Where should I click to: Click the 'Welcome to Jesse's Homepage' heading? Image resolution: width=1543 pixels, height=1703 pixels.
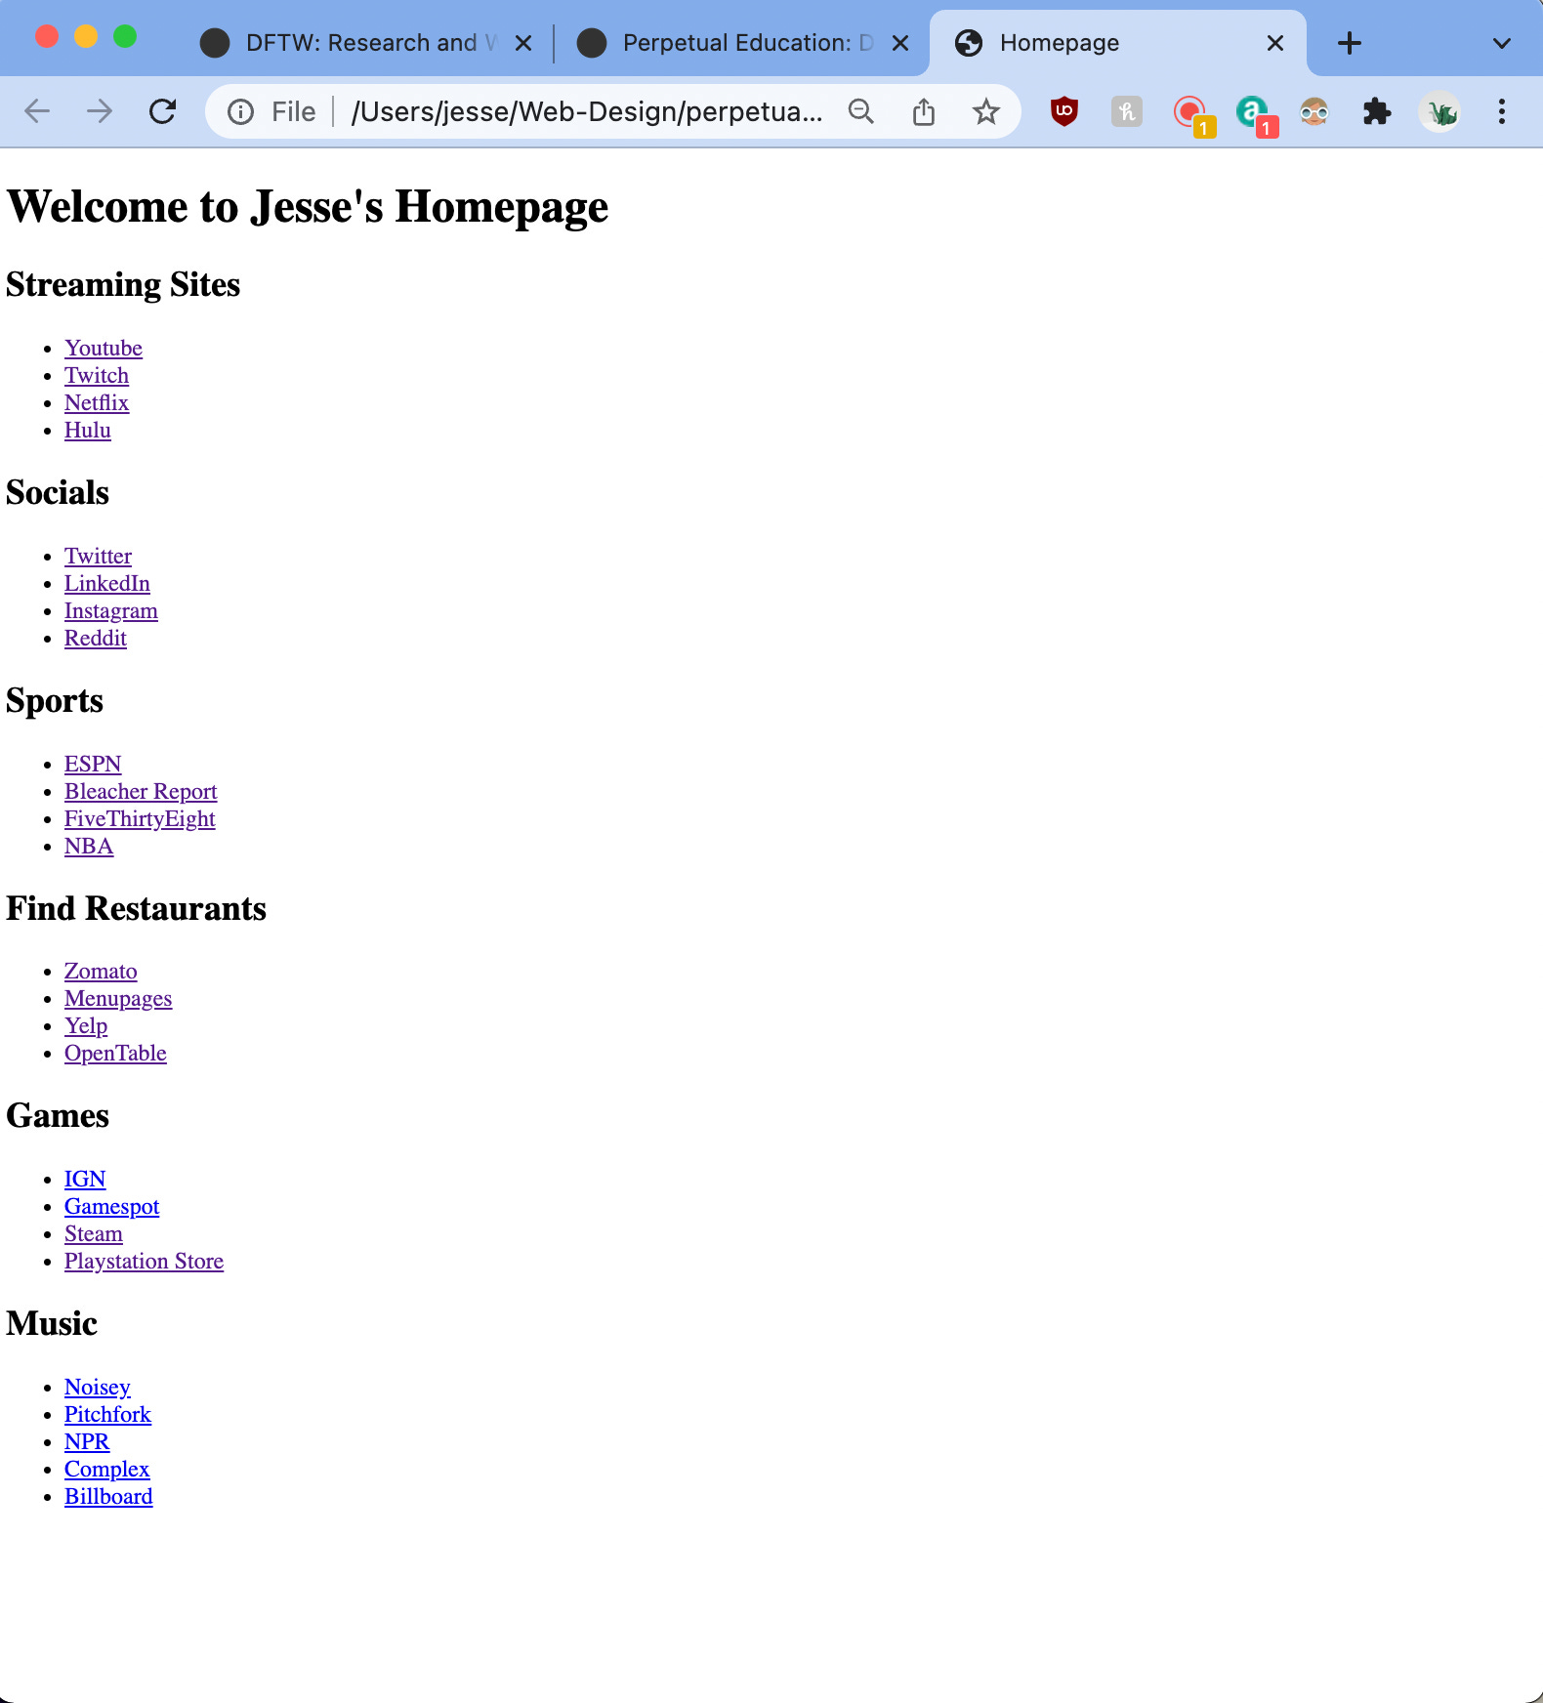[x=308, y=207]
